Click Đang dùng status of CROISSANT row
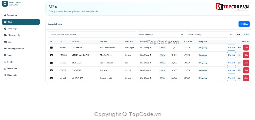 click(203, 48)
